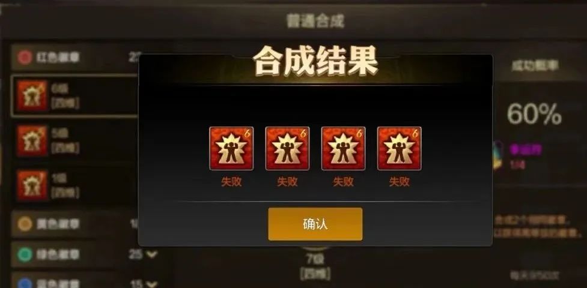Pick the 5级 red emblem in list
Viewport: 587px width, 288px height.
point(75,140)
